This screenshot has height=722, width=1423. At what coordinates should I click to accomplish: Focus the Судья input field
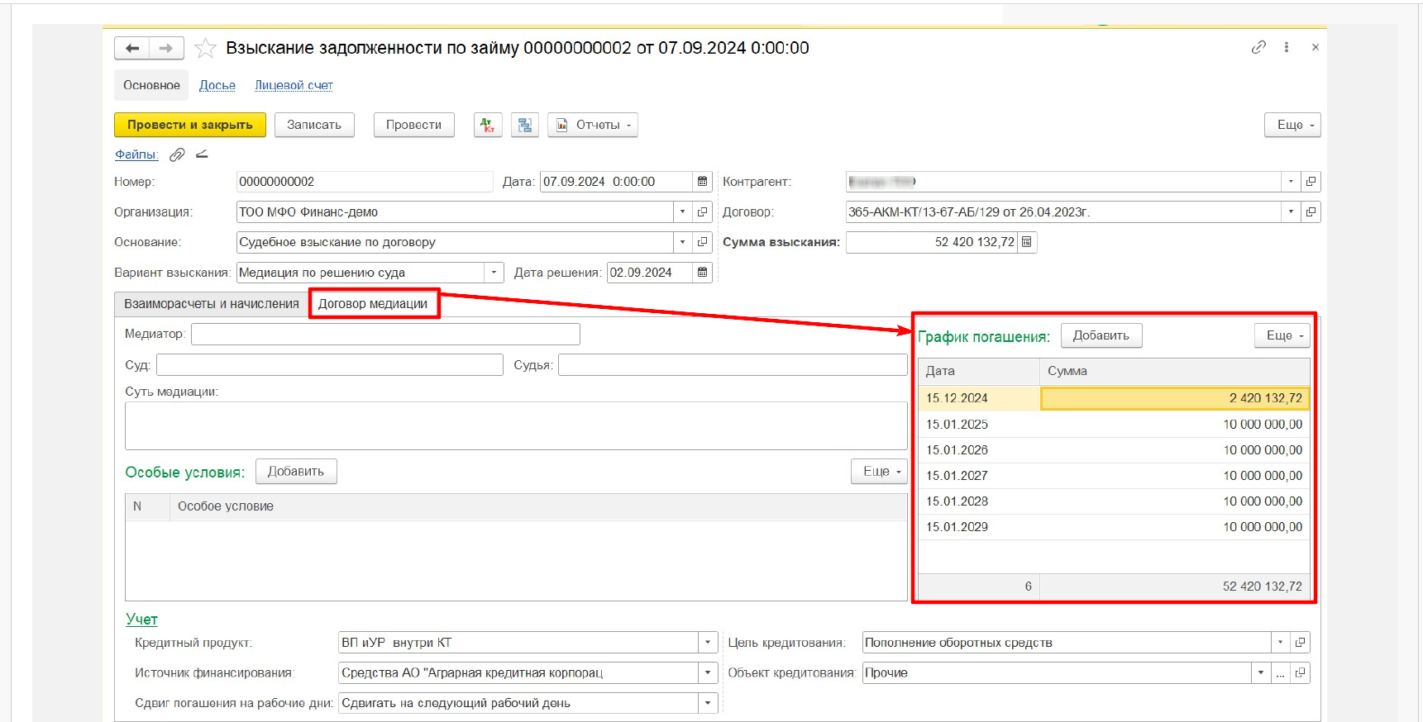coord(733,364)
